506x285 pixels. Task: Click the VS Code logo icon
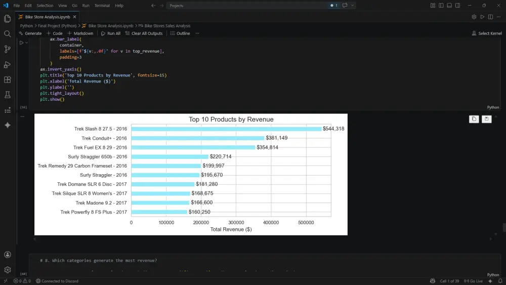[6, 6]
